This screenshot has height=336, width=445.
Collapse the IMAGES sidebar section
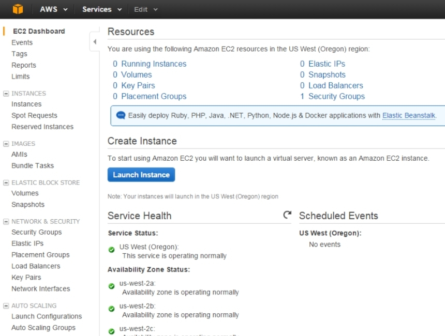point(6,144)
